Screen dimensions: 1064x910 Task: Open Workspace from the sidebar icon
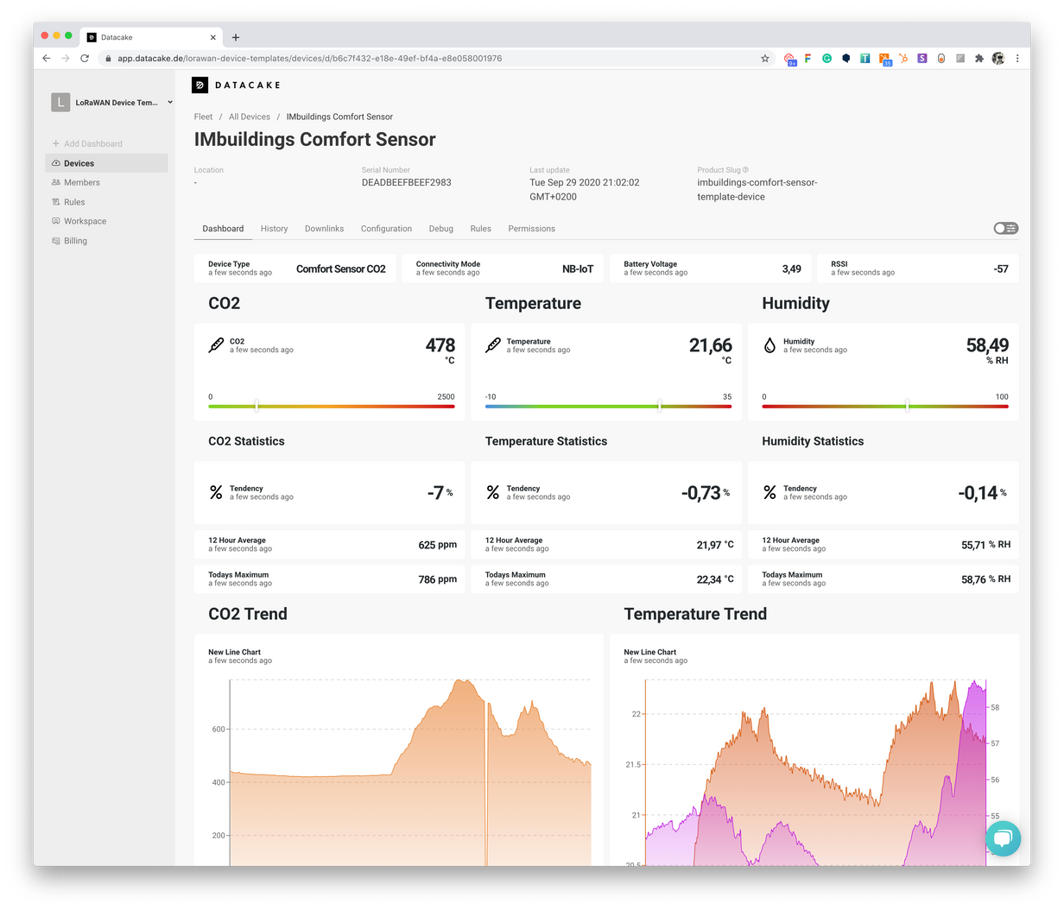(54, 221)
